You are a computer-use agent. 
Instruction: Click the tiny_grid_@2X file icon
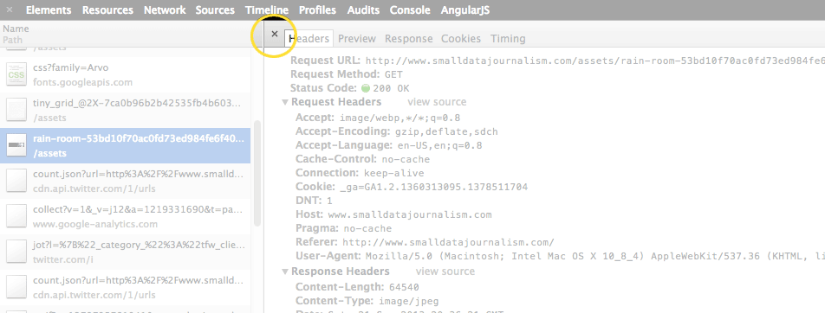coord(16,111)
